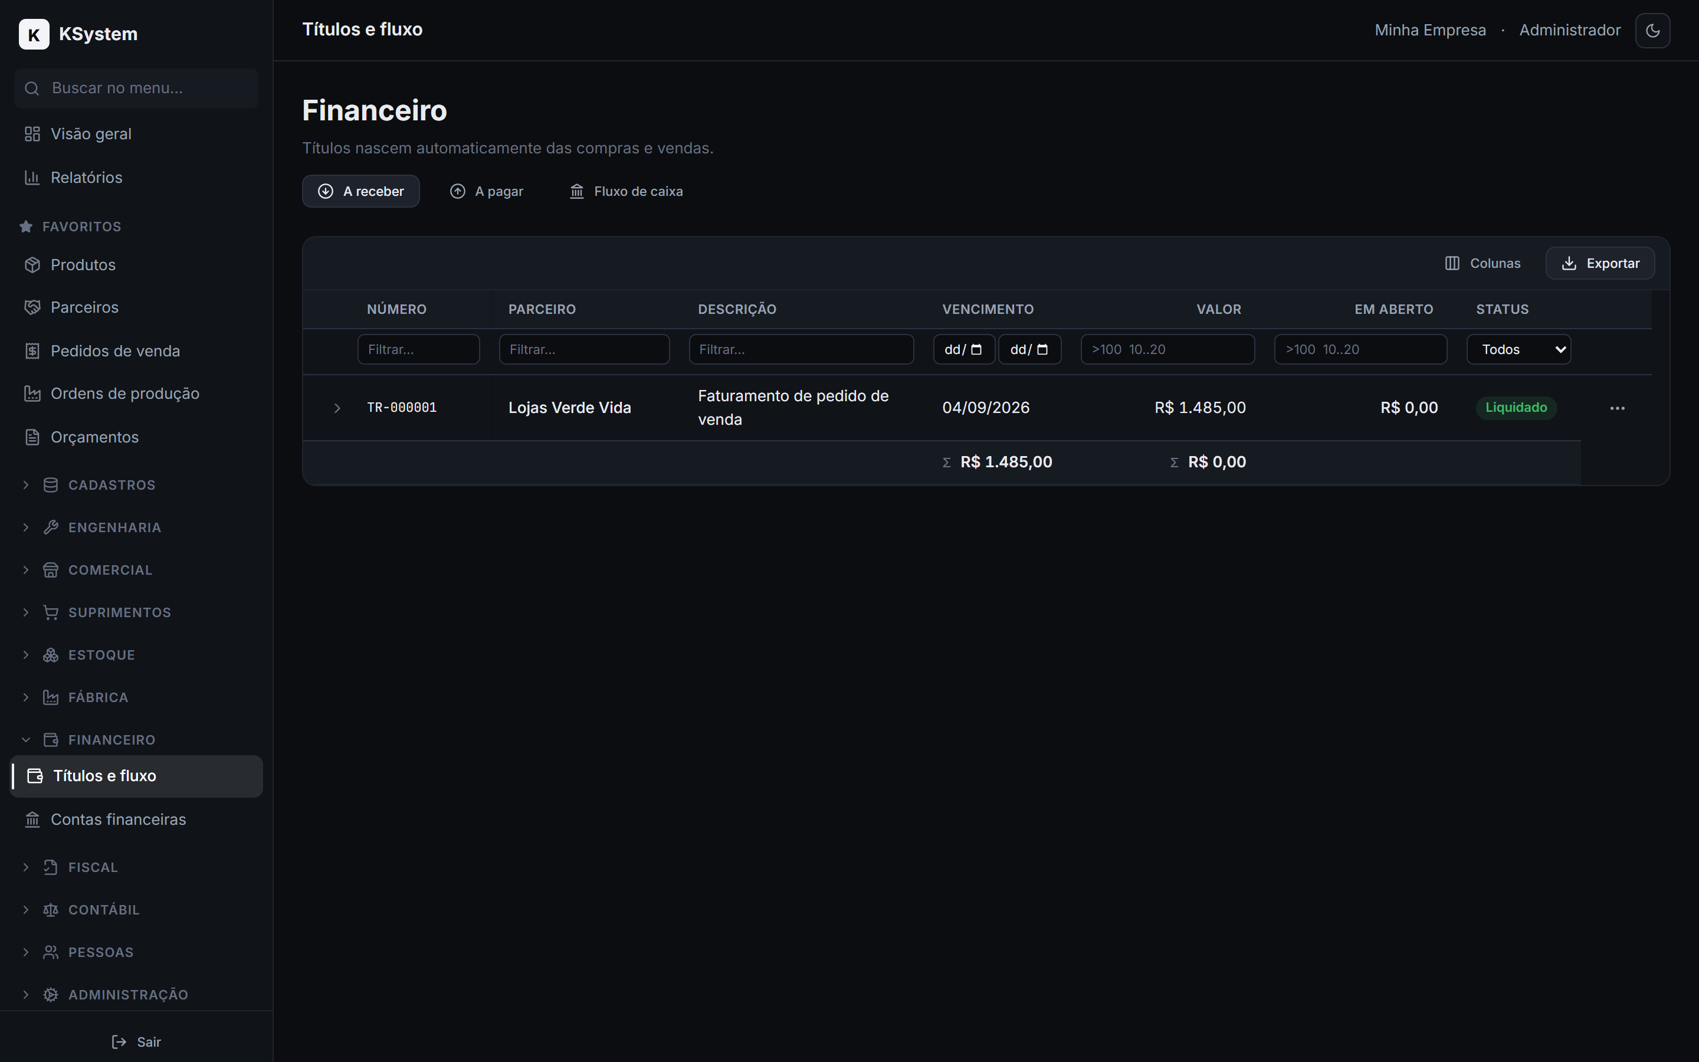This screenshot has height=1062, width=1699.
Task: Open Produtos in favorites
Action: 136,265
